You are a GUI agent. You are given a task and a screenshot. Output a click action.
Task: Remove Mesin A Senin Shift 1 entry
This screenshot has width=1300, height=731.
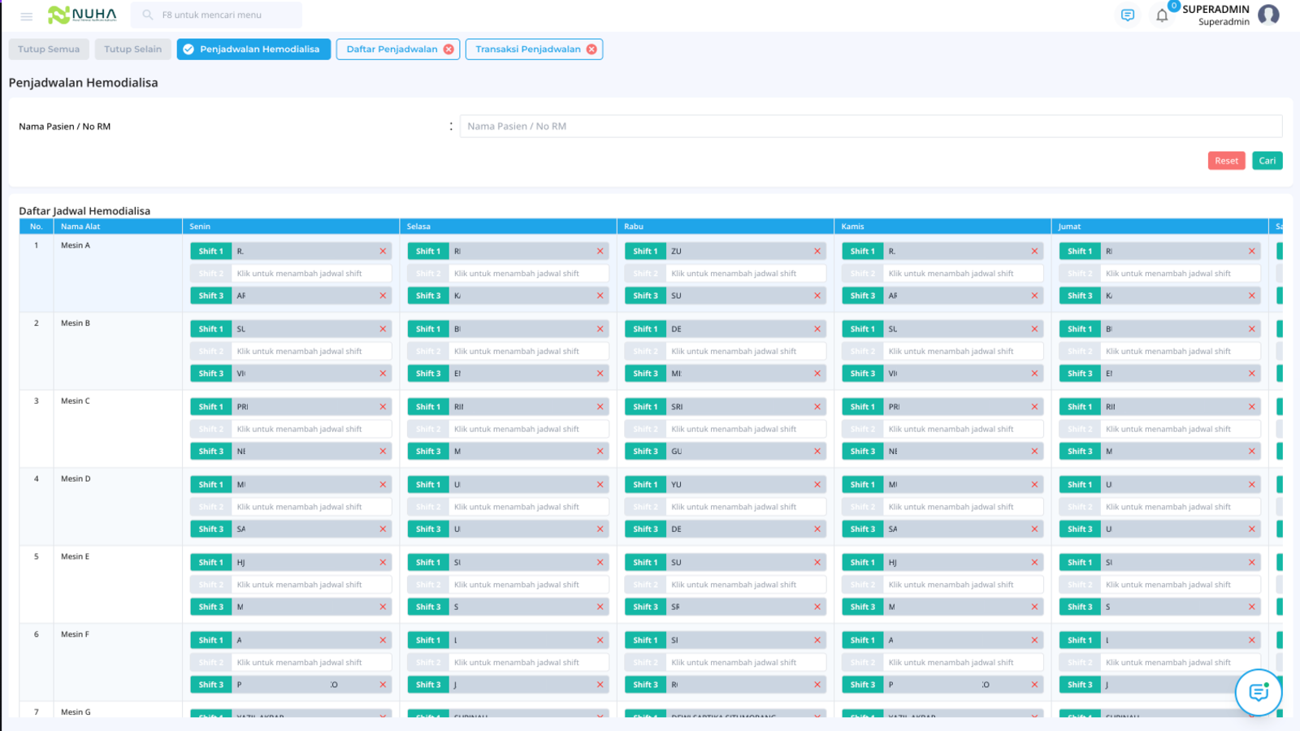point(383,251)
